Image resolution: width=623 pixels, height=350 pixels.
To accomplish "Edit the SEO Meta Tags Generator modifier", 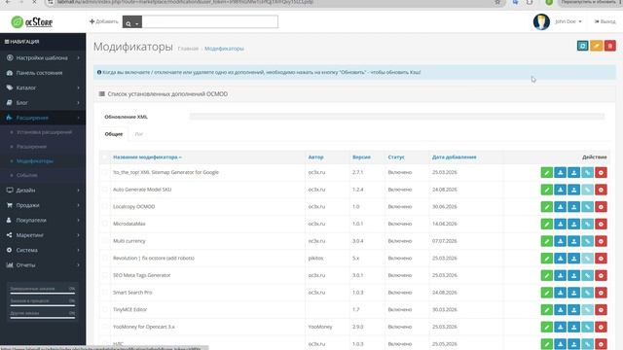I will pyautogui.click(x=547, y=275).
